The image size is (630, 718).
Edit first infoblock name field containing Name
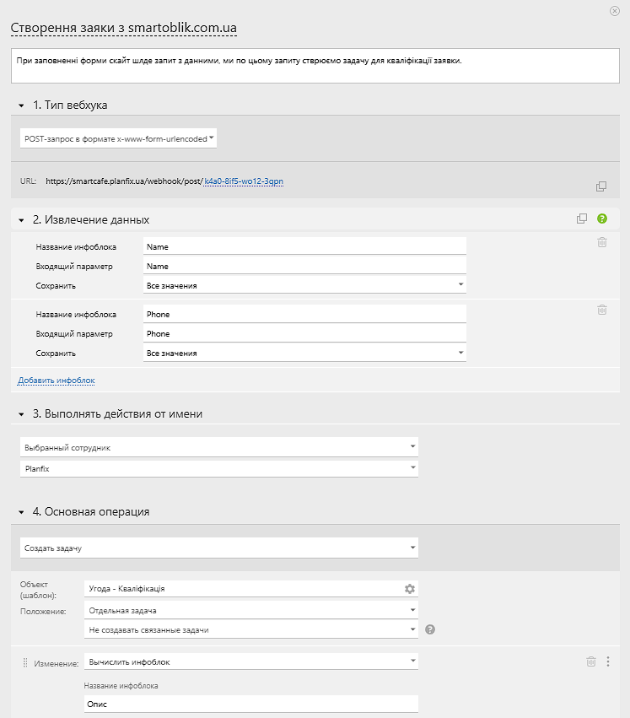(x=304, y=246)
